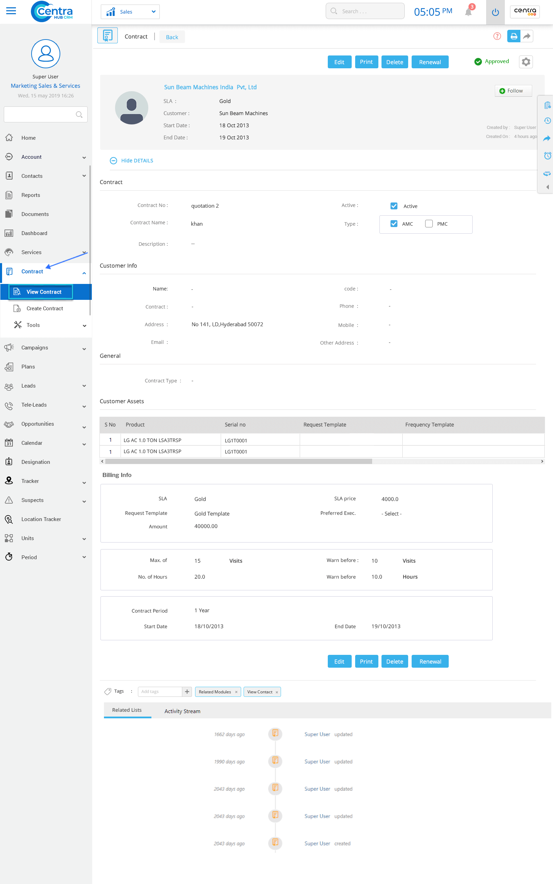Image resolution: width=553 pixels, height=884 pixels.
Task: Expand the Tools submenu
Action: point(85,326)
